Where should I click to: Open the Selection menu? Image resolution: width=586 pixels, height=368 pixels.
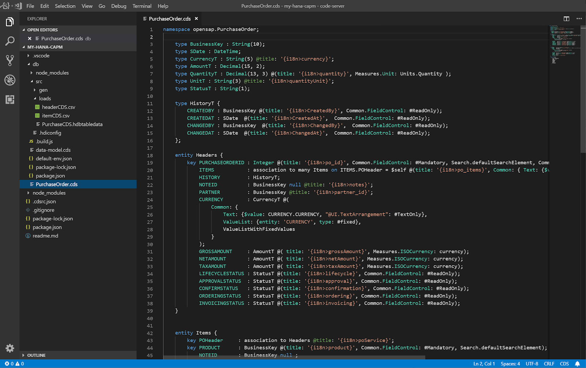coord(65,6)
